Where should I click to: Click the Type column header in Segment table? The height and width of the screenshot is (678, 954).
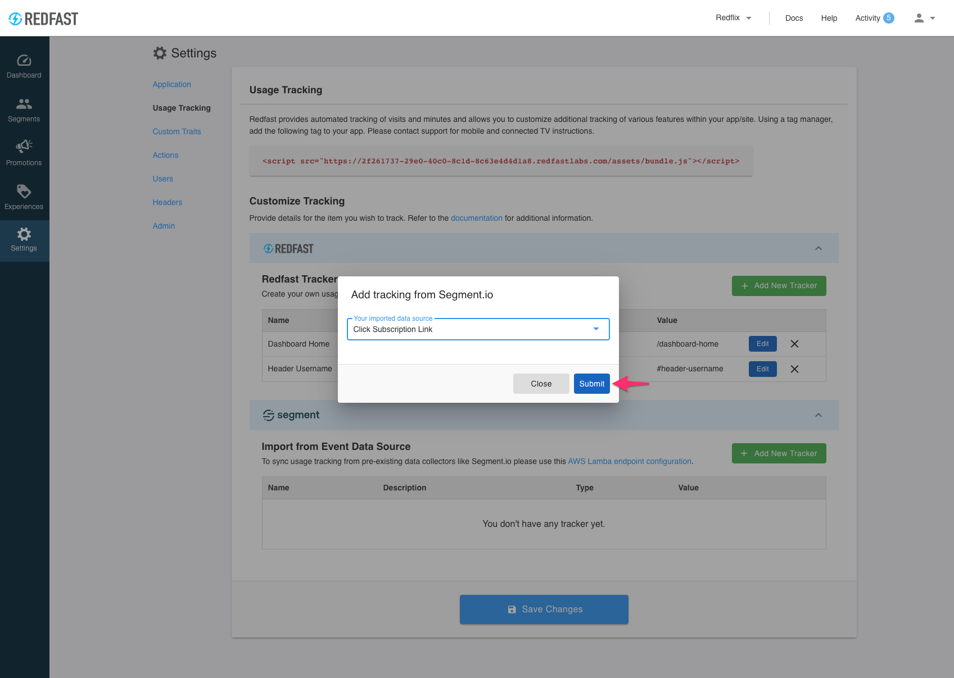(x=585, y=488)
